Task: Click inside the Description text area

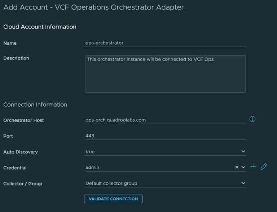Action: coord(166,74)
